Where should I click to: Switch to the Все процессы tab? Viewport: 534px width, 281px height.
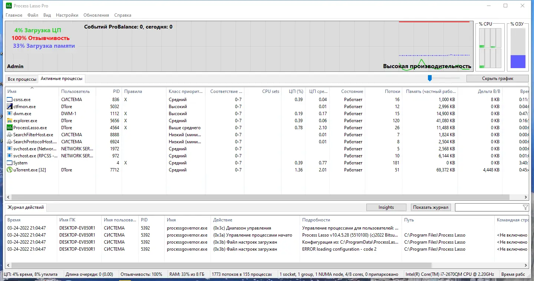22,79
